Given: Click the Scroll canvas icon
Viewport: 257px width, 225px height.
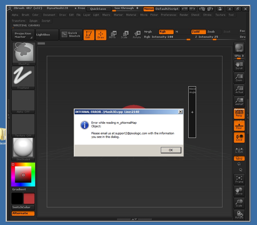Looking at the screenshot, I should pos(239,66).
